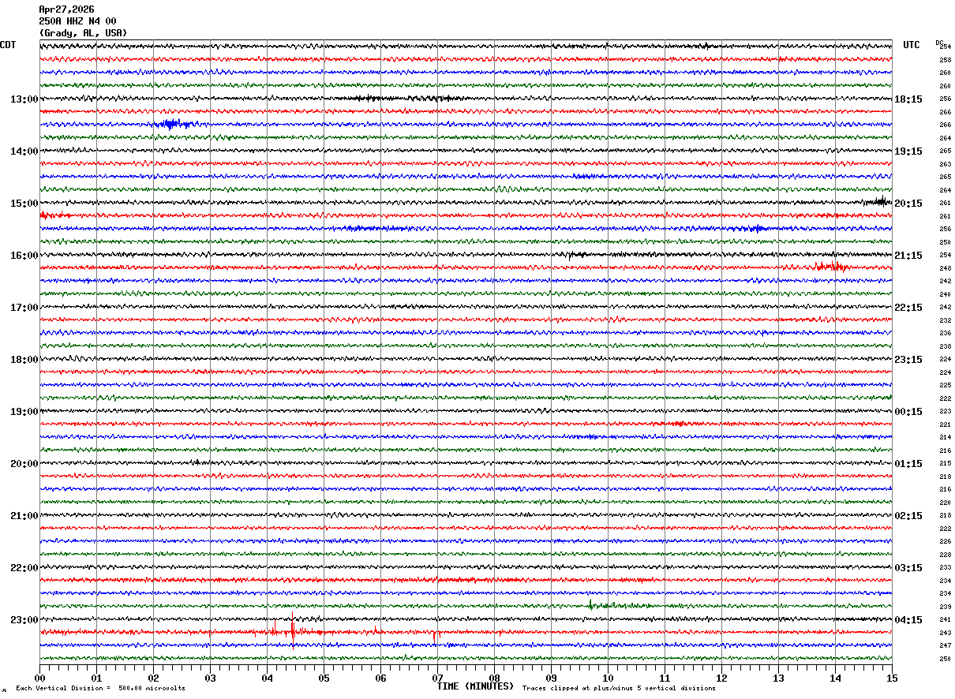Pick the 21:15 UTC time label
Image resolution: width=955 pixels, height=699 pixels.
coord(908,256)
